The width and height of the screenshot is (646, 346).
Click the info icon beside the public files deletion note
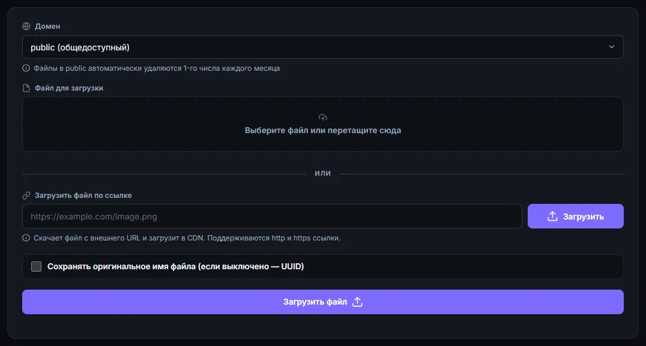(x=26, y=68)
